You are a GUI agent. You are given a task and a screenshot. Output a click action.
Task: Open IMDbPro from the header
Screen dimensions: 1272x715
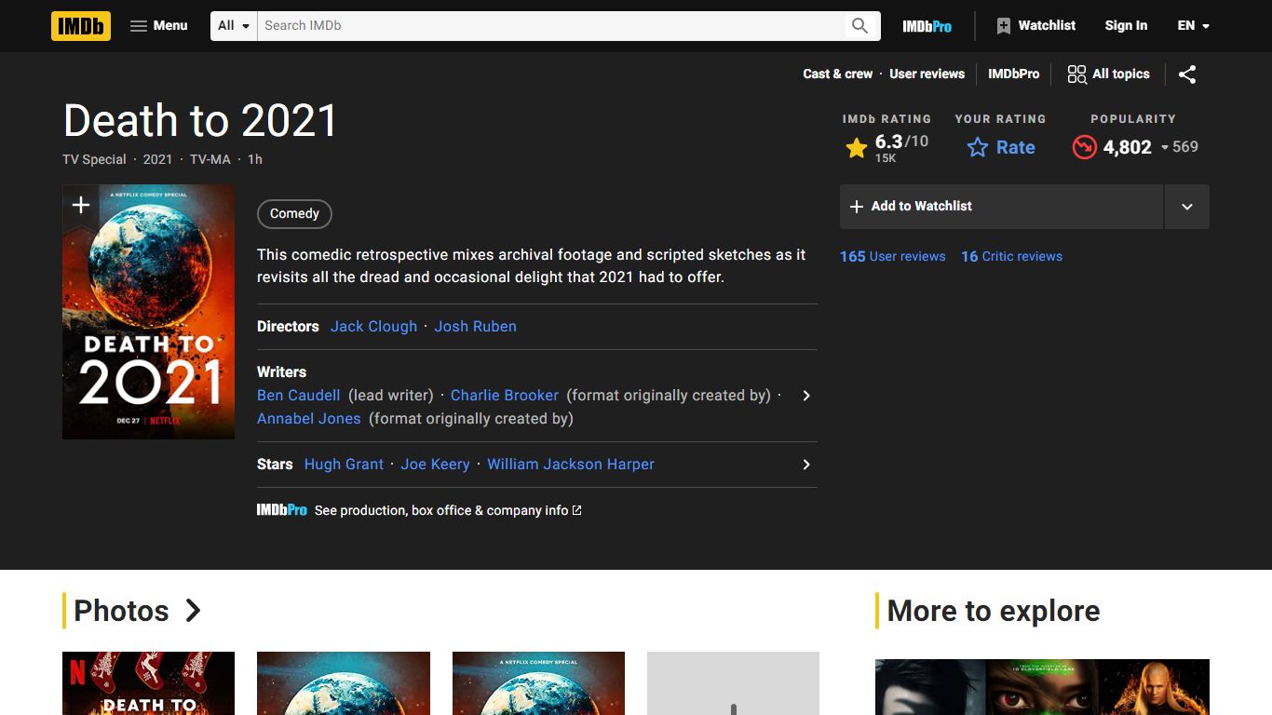pyautogui.click(x=927, y=26)
